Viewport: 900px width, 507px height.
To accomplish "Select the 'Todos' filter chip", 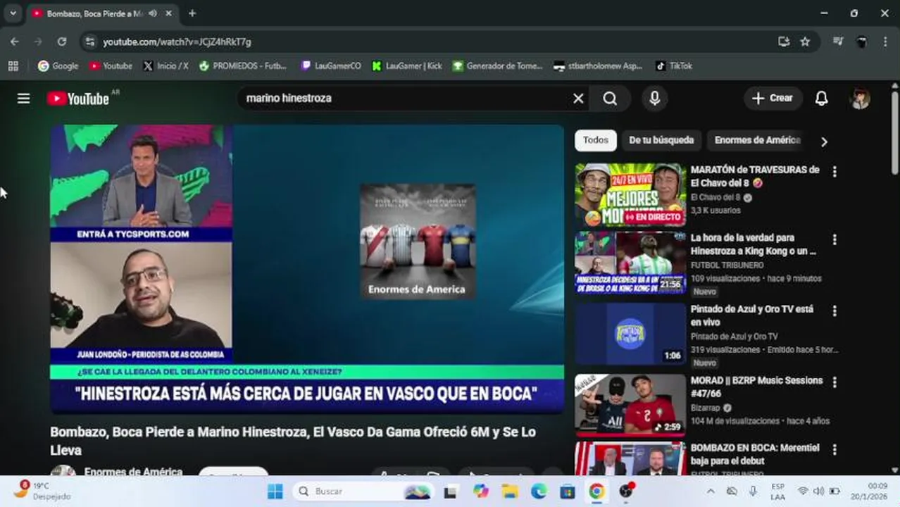I will point(595,140).
